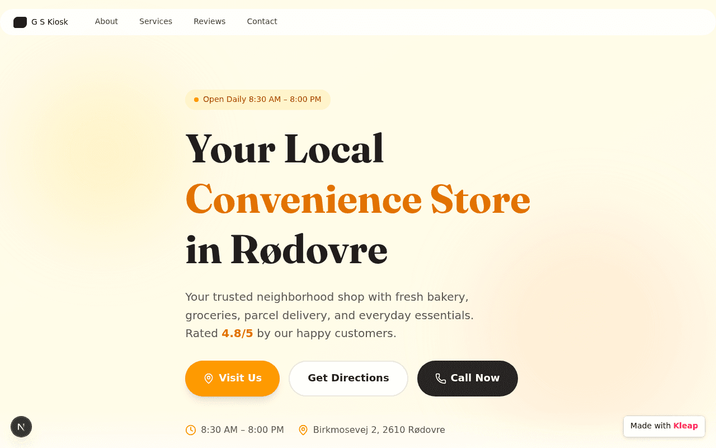Click the Convenience Store orange heading
716x448 pixels.
pos(357,199)
